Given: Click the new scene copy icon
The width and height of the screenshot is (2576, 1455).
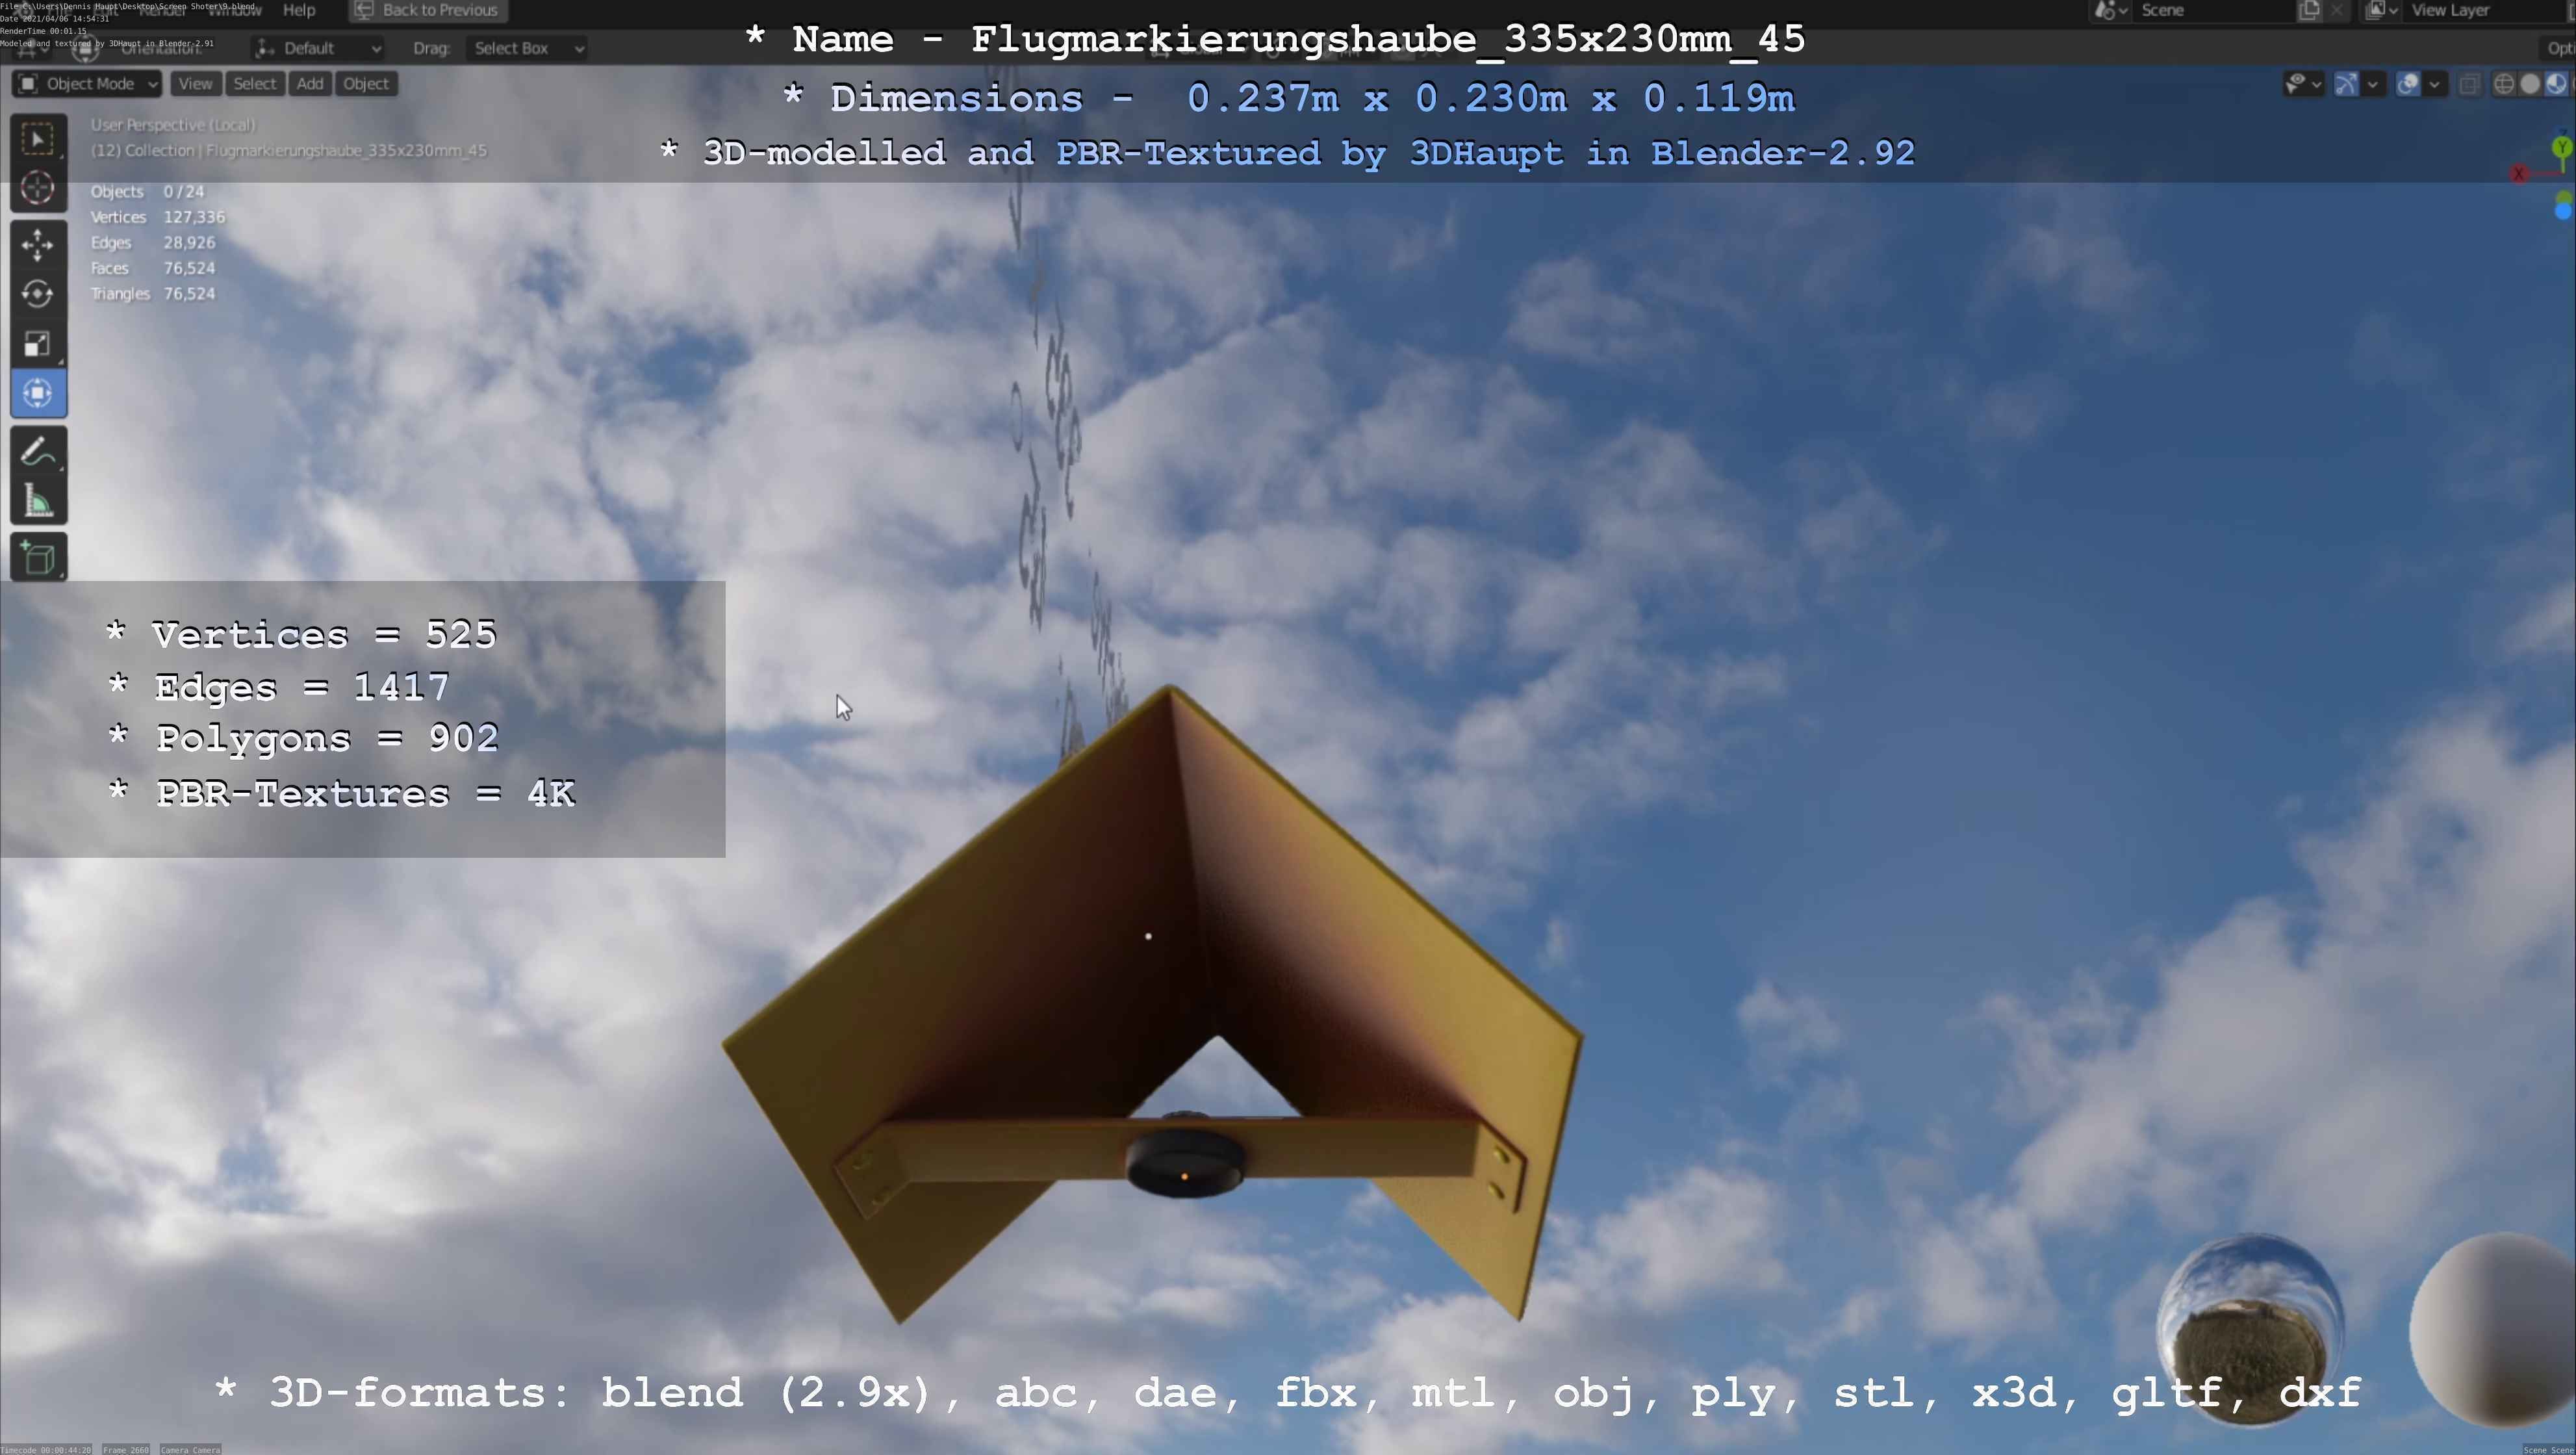Looking at the screenshot, I should click(2310, 10).
